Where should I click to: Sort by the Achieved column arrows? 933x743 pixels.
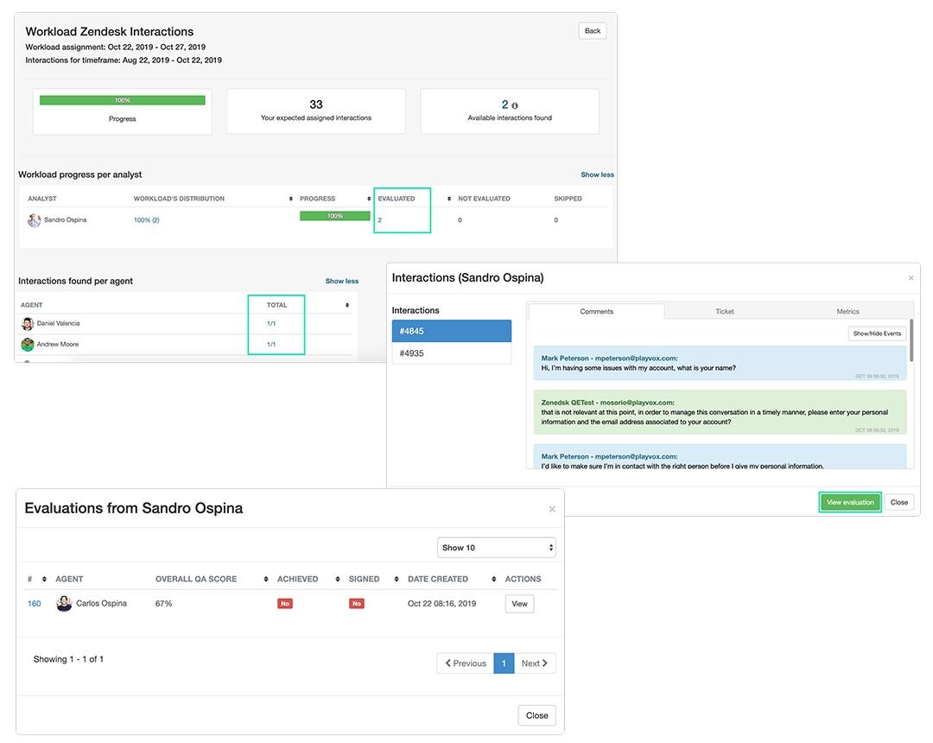coord(338,580)
